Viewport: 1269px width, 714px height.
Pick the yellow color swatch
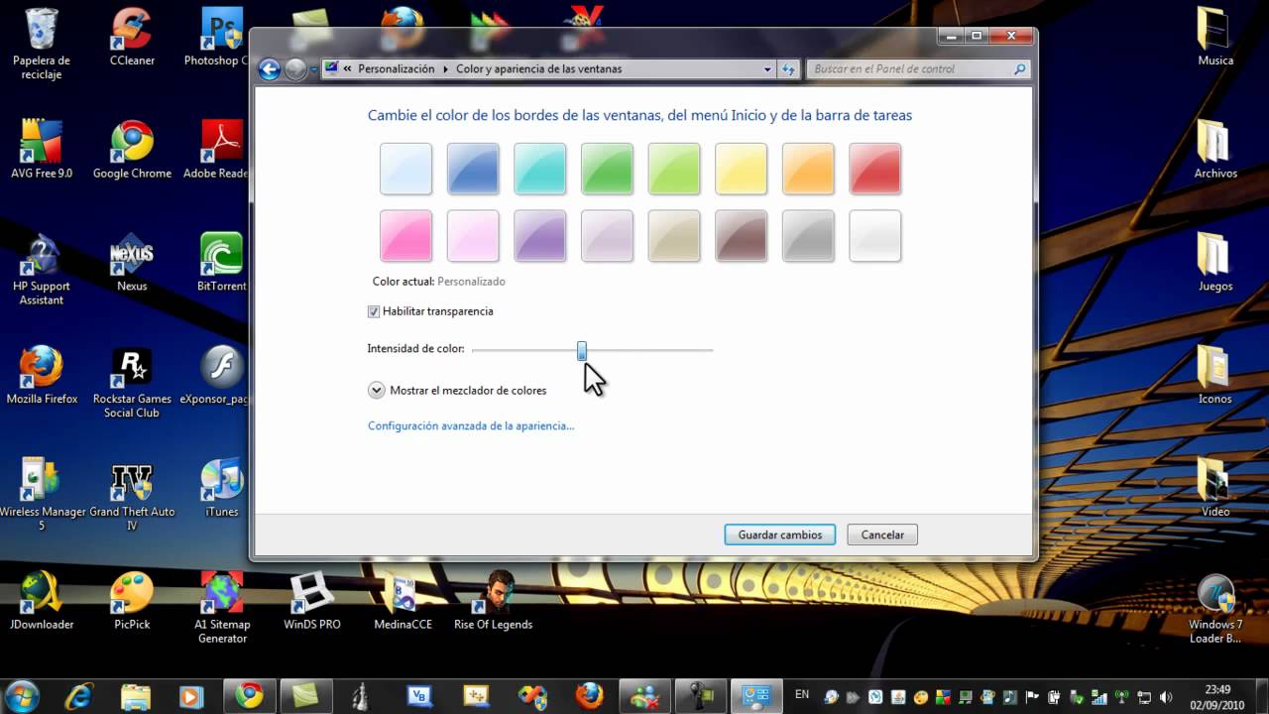click(741, 169)
